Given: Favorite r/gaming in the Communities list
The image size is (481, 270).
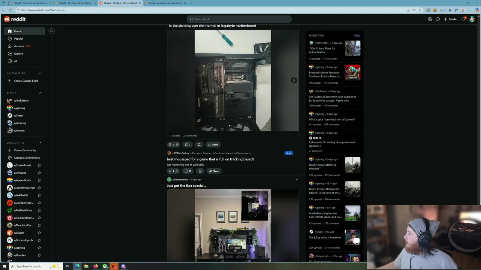Looking at the screenshot, I should coord(39,247).
